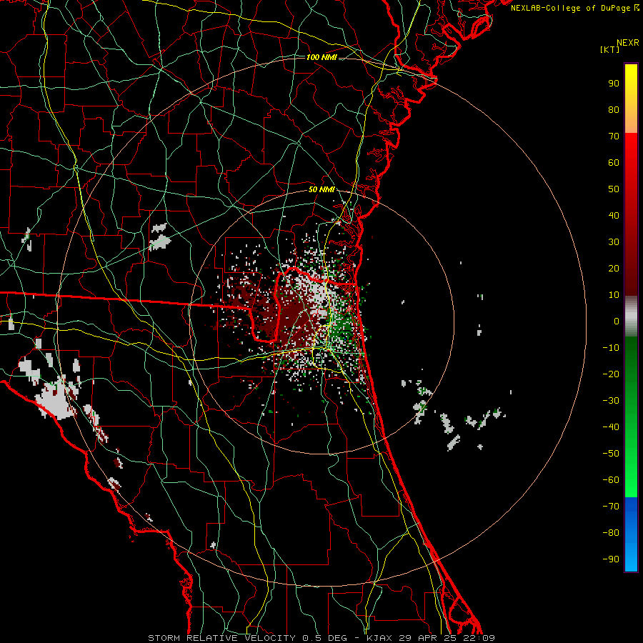
Task: Click the -80 value on the scale
Action: point(611,533)
